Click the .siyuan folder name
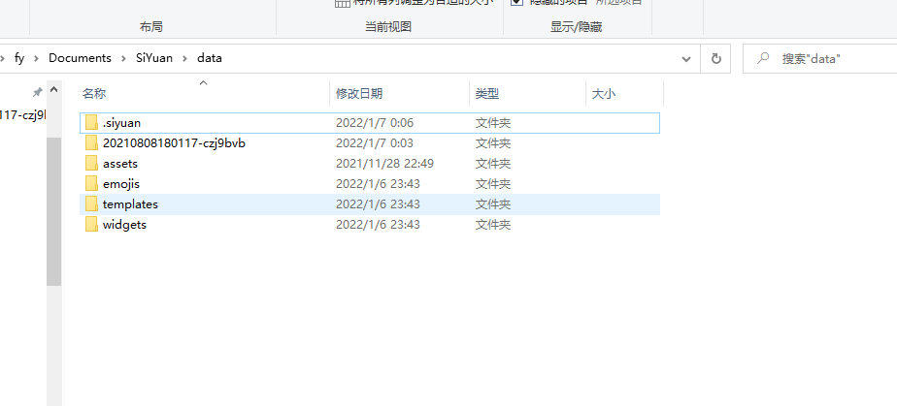This screenshot has width=897, height=406. 122,123
